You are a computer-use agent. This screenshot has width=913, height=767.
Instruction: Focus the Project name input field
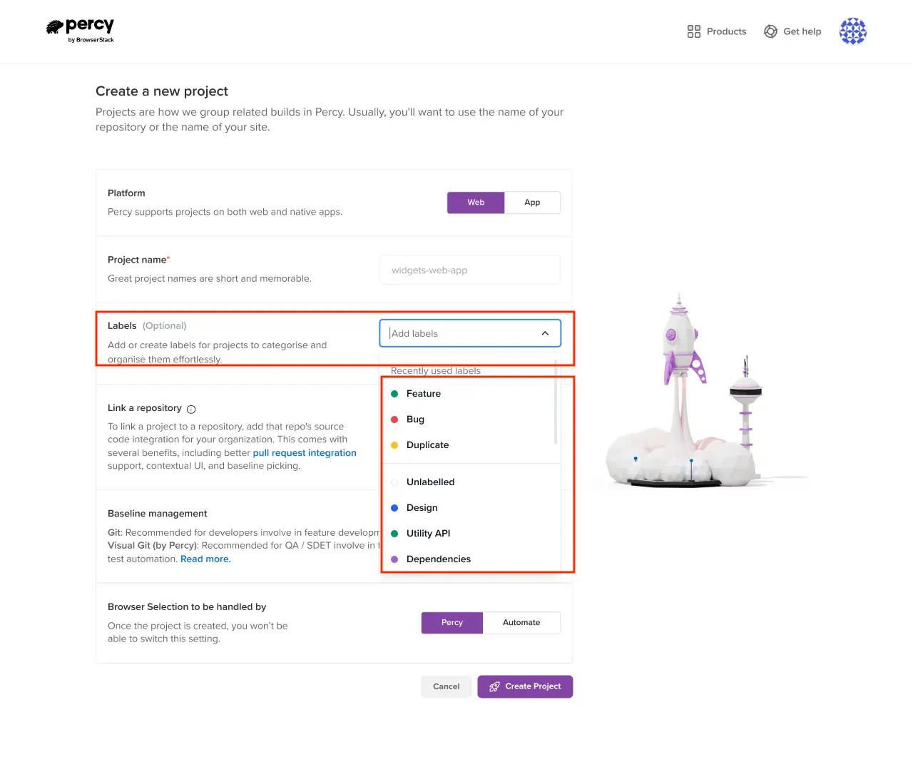tap(470, 270)
